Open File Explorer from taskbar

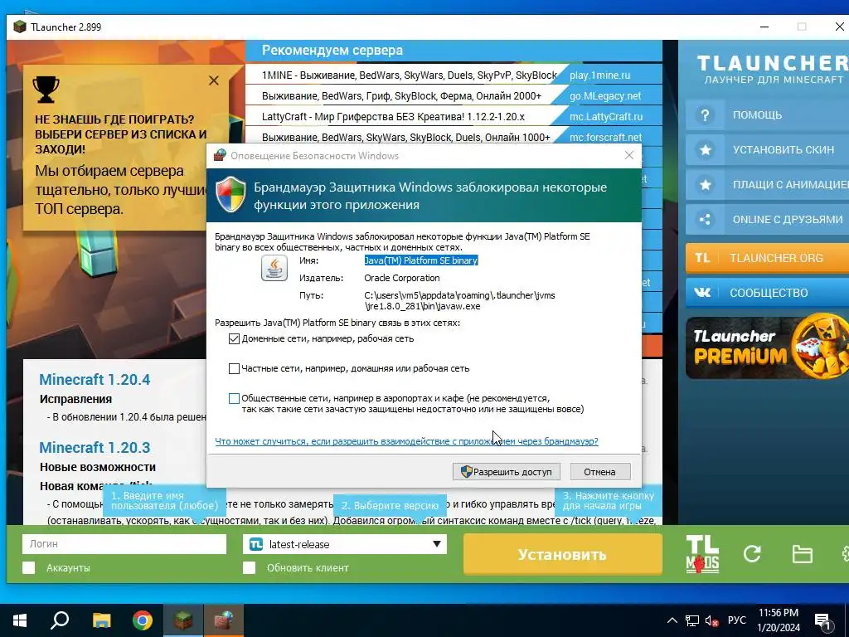(x=101, y=620)
